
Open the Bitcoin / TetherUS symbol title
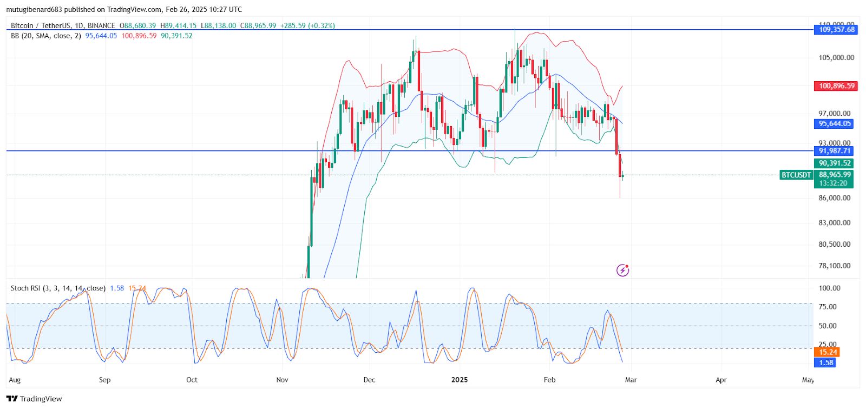point(63,25)
